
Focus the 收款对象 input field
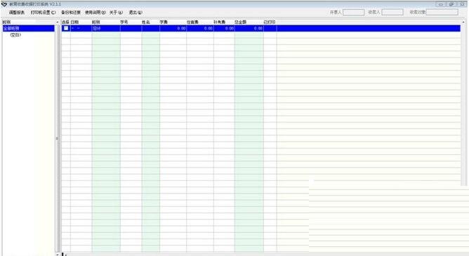coord(442,12)
